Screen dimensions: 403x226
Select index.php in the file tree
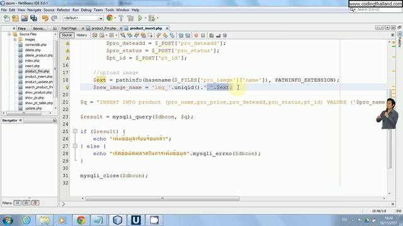point(32,61)
